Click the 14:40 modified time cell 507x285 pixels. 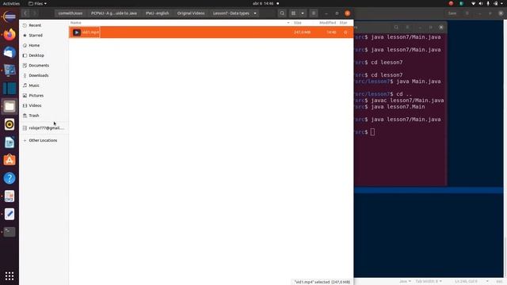pyautogui.click(x=331, y=32)
